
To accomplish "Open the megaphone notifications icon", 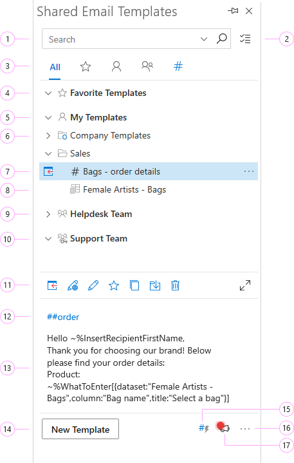I will (x=224, y=428).
